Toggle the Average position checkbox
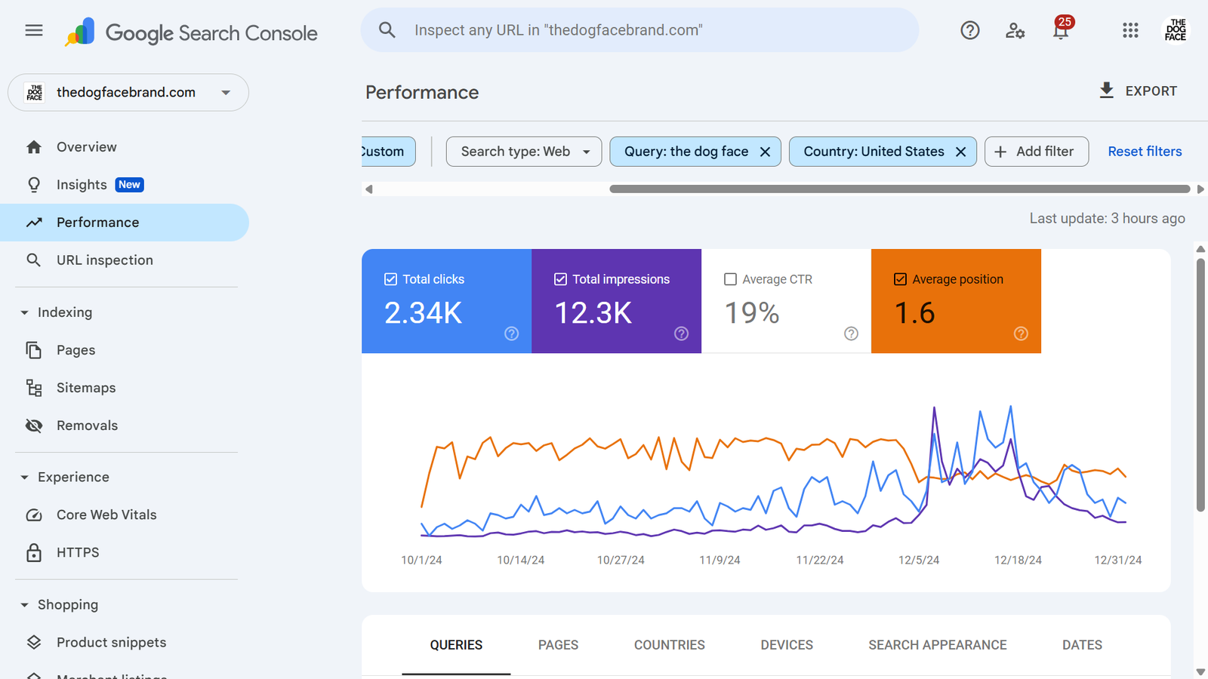 (900, 279)
